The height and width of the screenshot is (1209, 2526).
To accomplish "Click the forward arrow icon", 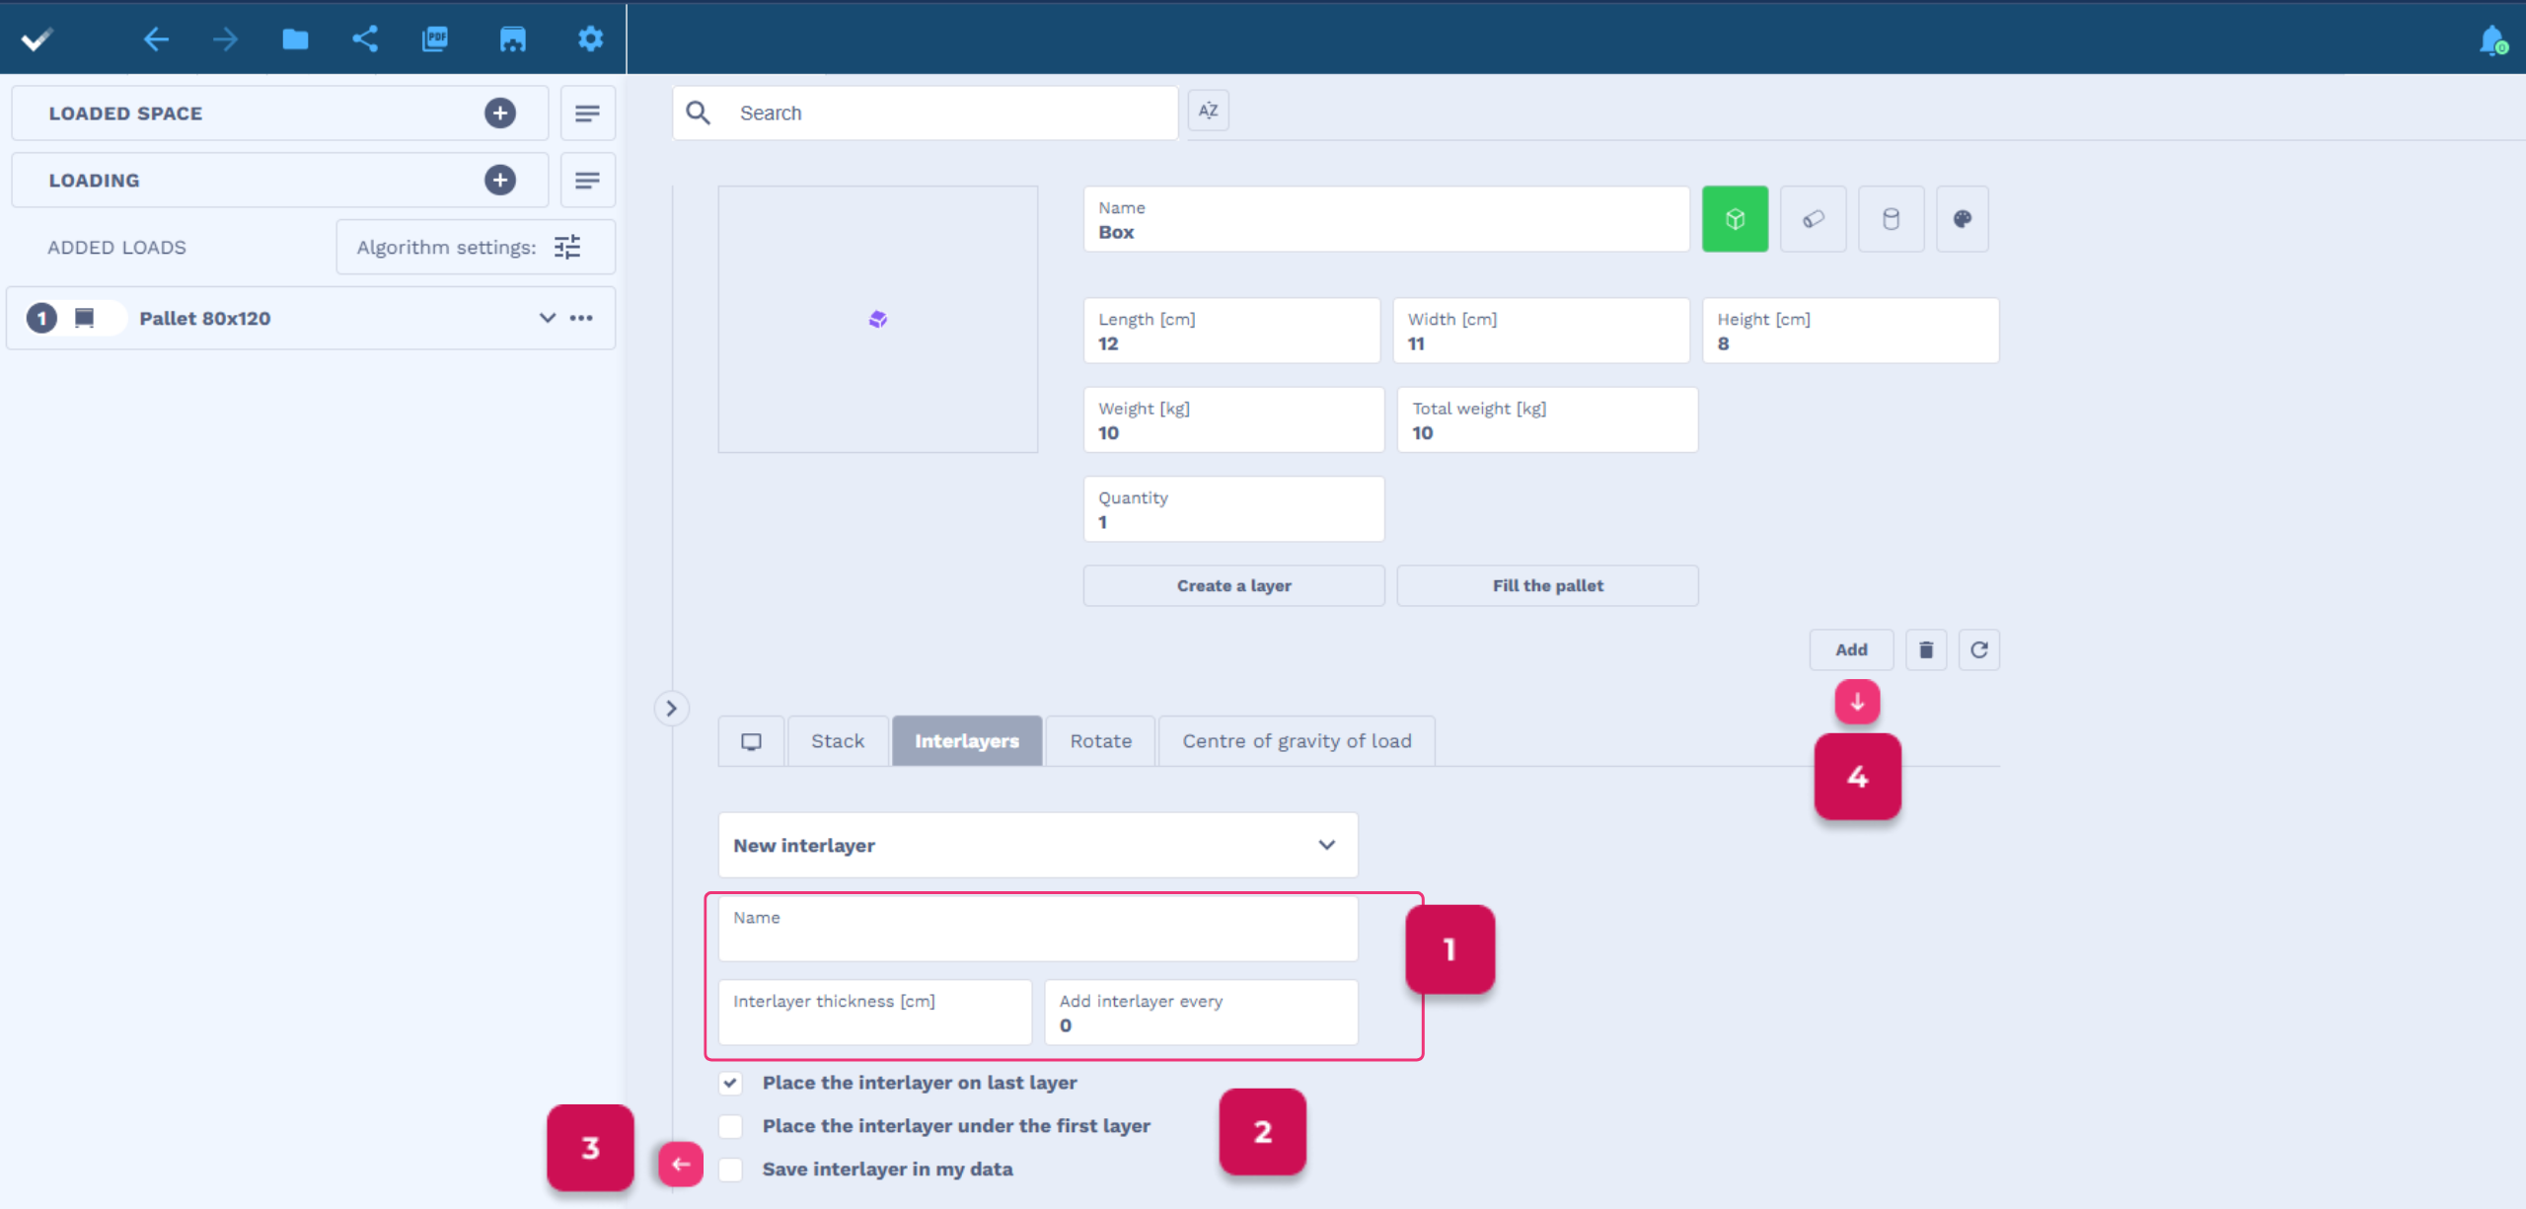I will pos(225,39).
